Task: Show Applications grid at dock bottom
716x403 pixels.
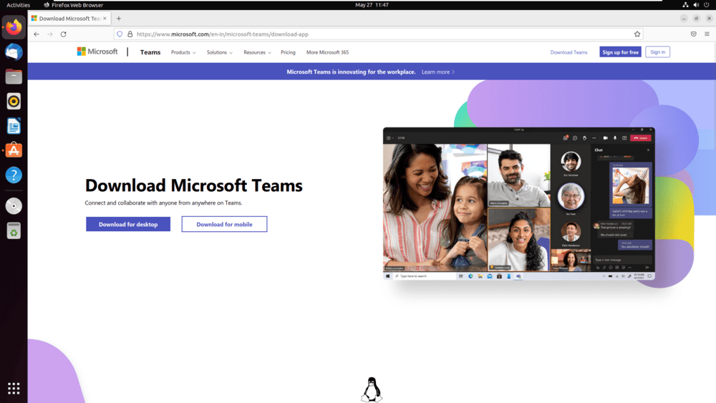Action: 14,389
